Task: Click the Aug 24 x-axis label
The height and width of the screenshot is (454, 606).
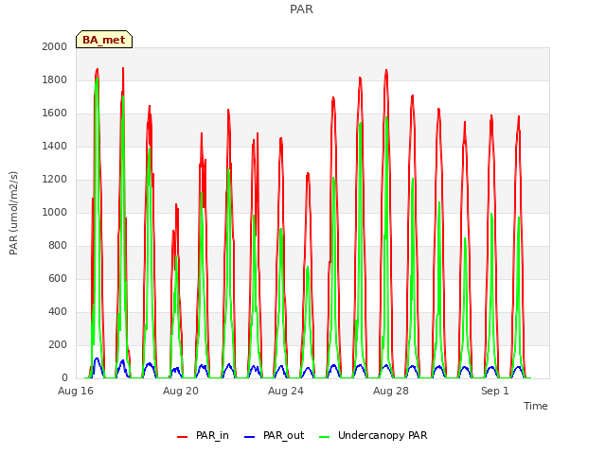Action: click(x=286, y=391)
